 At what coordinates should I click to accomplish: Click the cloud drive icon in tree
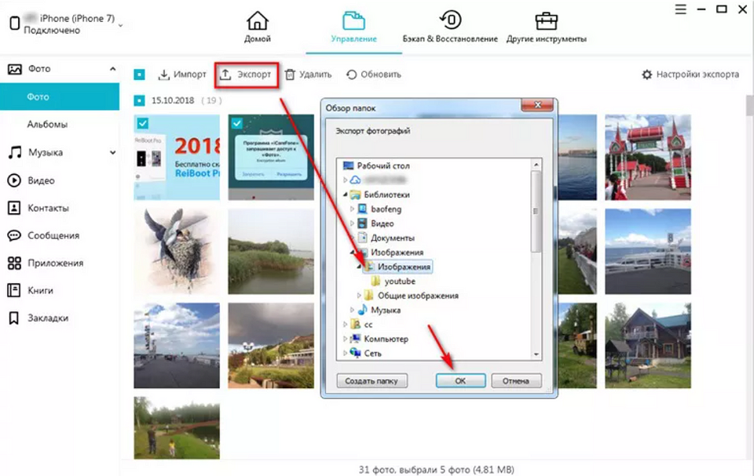click(x=355, y=180)
